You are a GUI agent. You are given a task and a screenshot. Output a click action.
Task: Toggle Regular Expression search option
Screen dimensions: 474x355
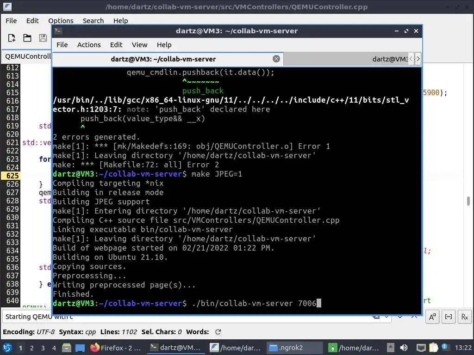pyautogui.click(x=465, y=317)
